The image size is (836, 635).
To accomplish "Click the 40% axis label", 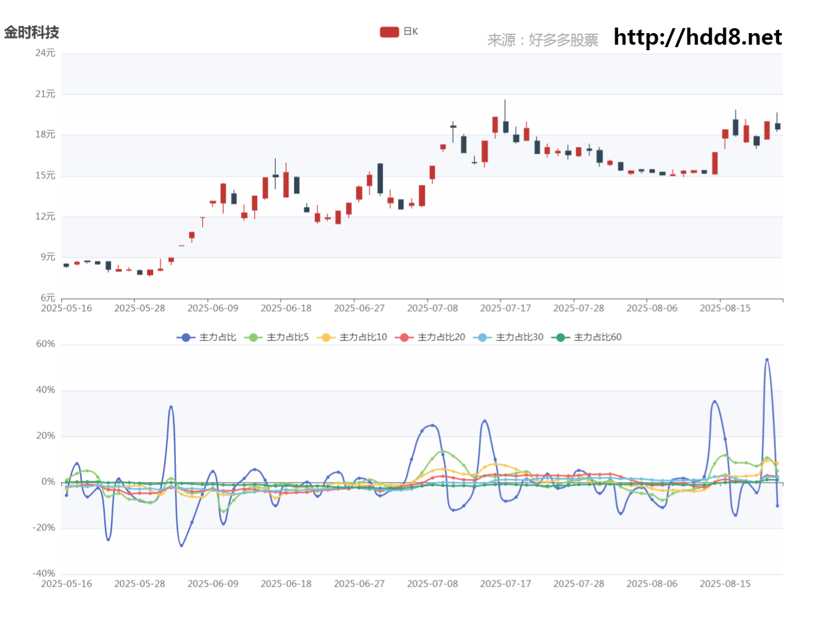I will (x=45, y=390).
